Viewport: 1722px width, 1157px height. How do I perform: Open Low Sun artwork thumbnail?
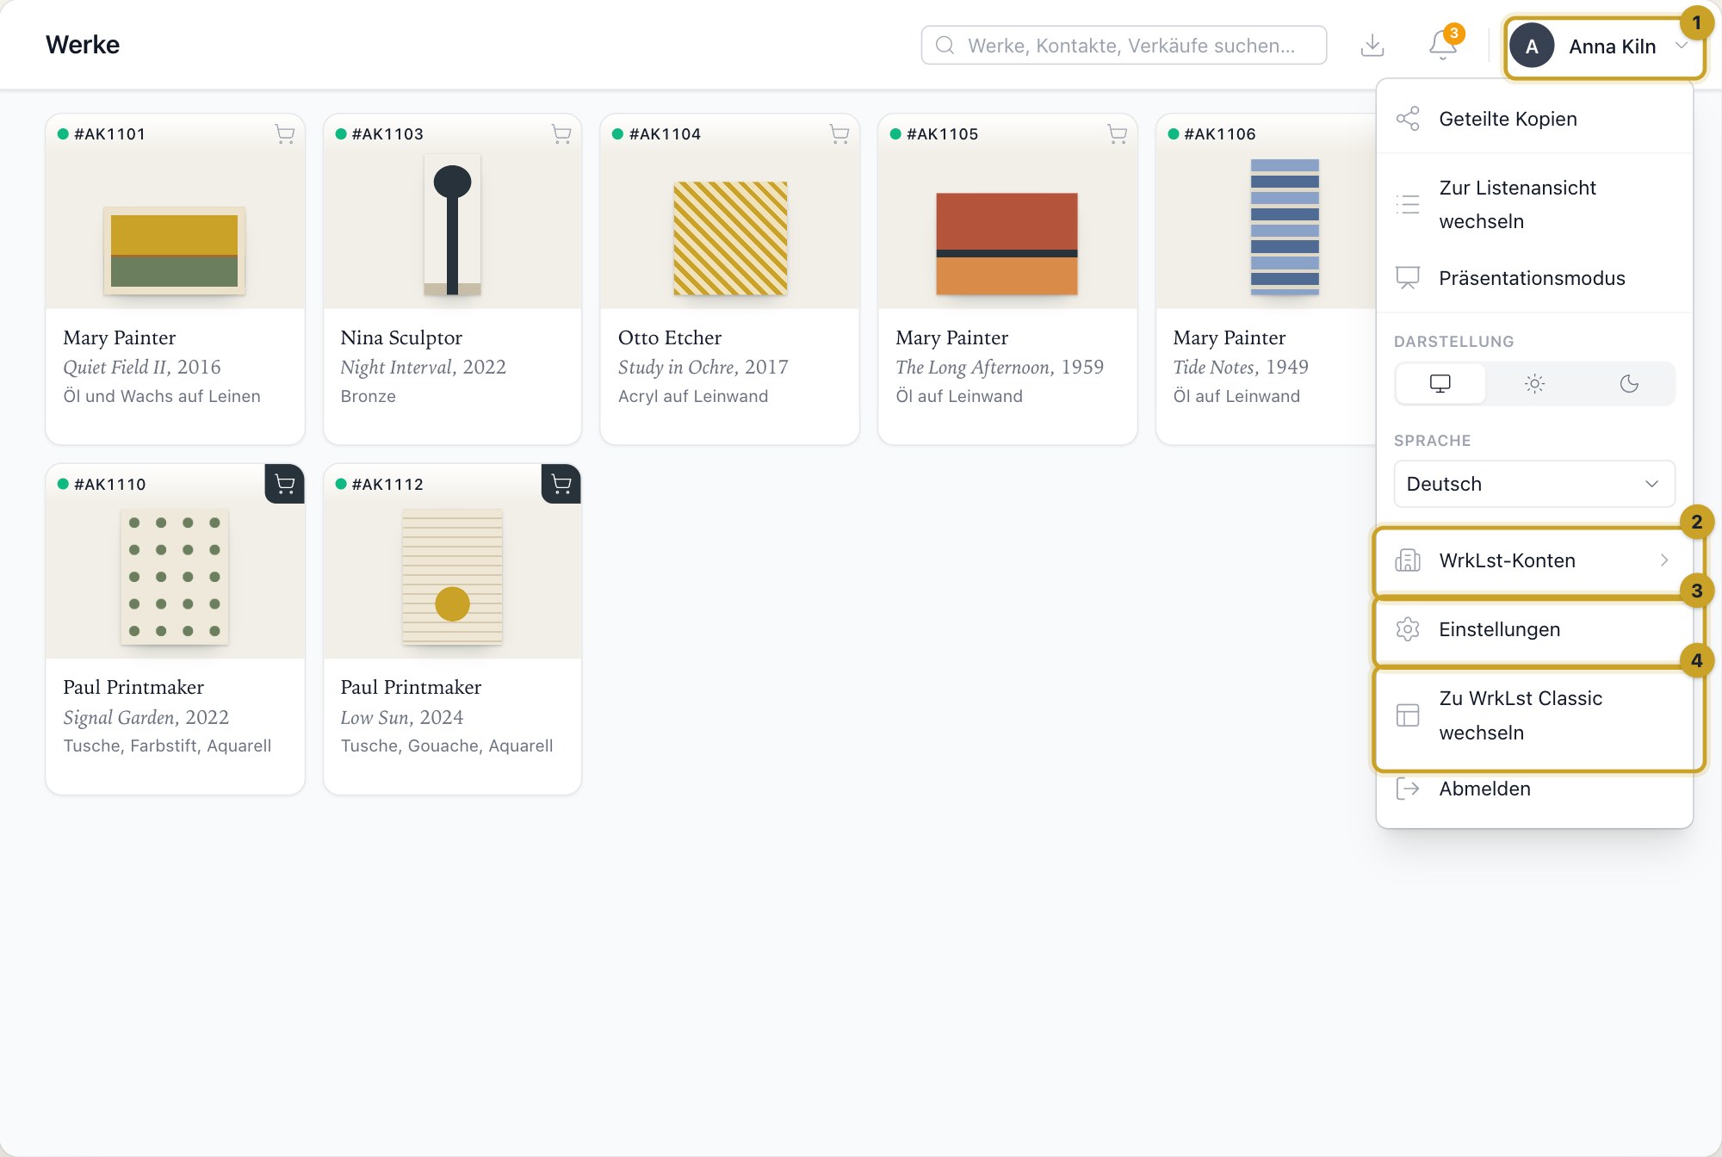452,577
